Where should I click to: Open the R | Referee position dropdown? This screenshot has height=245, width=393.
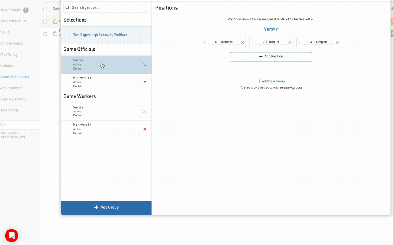point(224,42)
